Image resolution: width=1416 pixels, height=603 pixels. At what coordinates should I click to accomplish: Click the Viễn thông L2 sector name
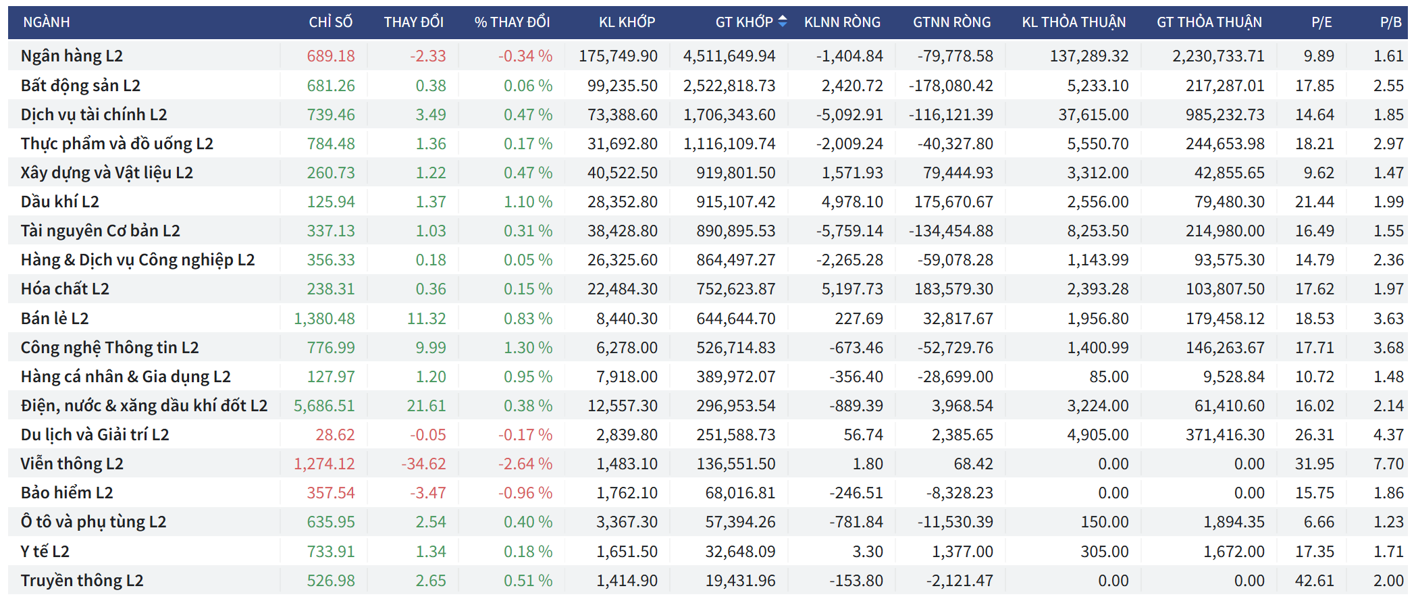[72, 464]
